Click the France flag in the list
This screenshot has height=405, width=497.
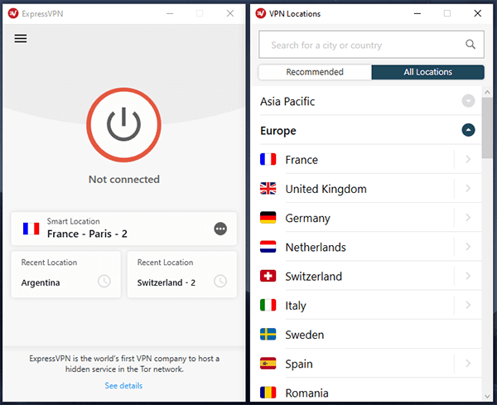click(x=268, y=159)
